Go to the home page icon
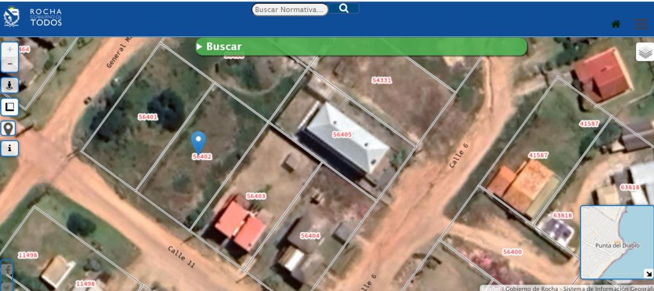654x291 pixels. (x=616, y=24)
